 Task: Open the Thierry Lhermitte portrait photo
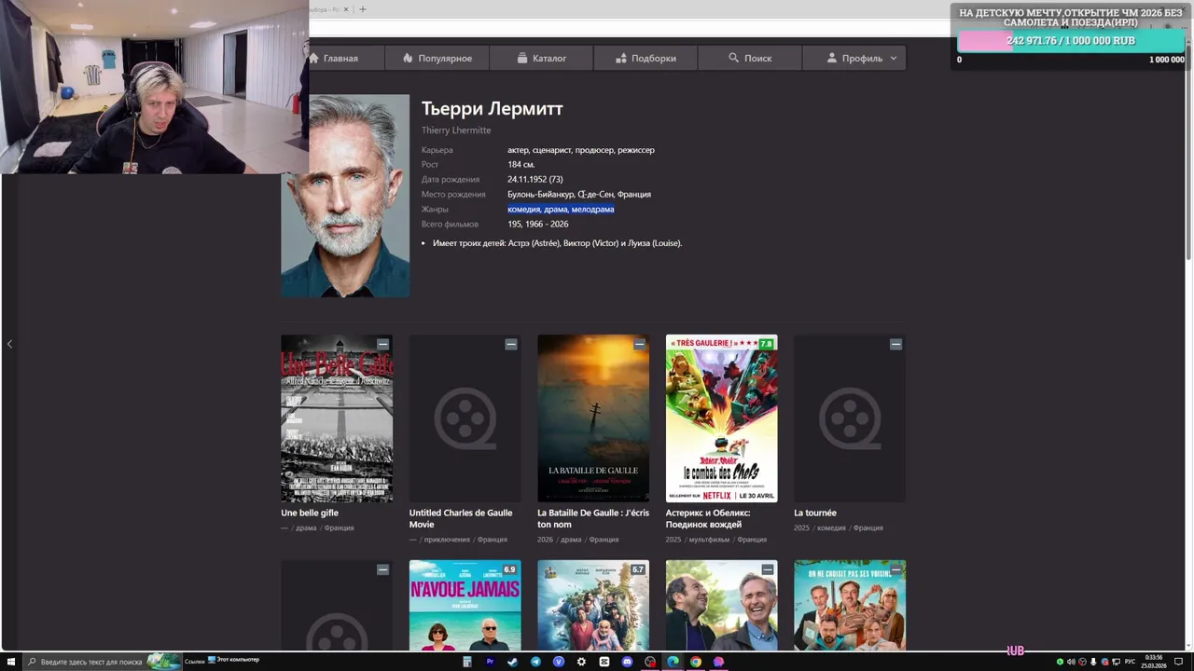click(x=345, y=196)
